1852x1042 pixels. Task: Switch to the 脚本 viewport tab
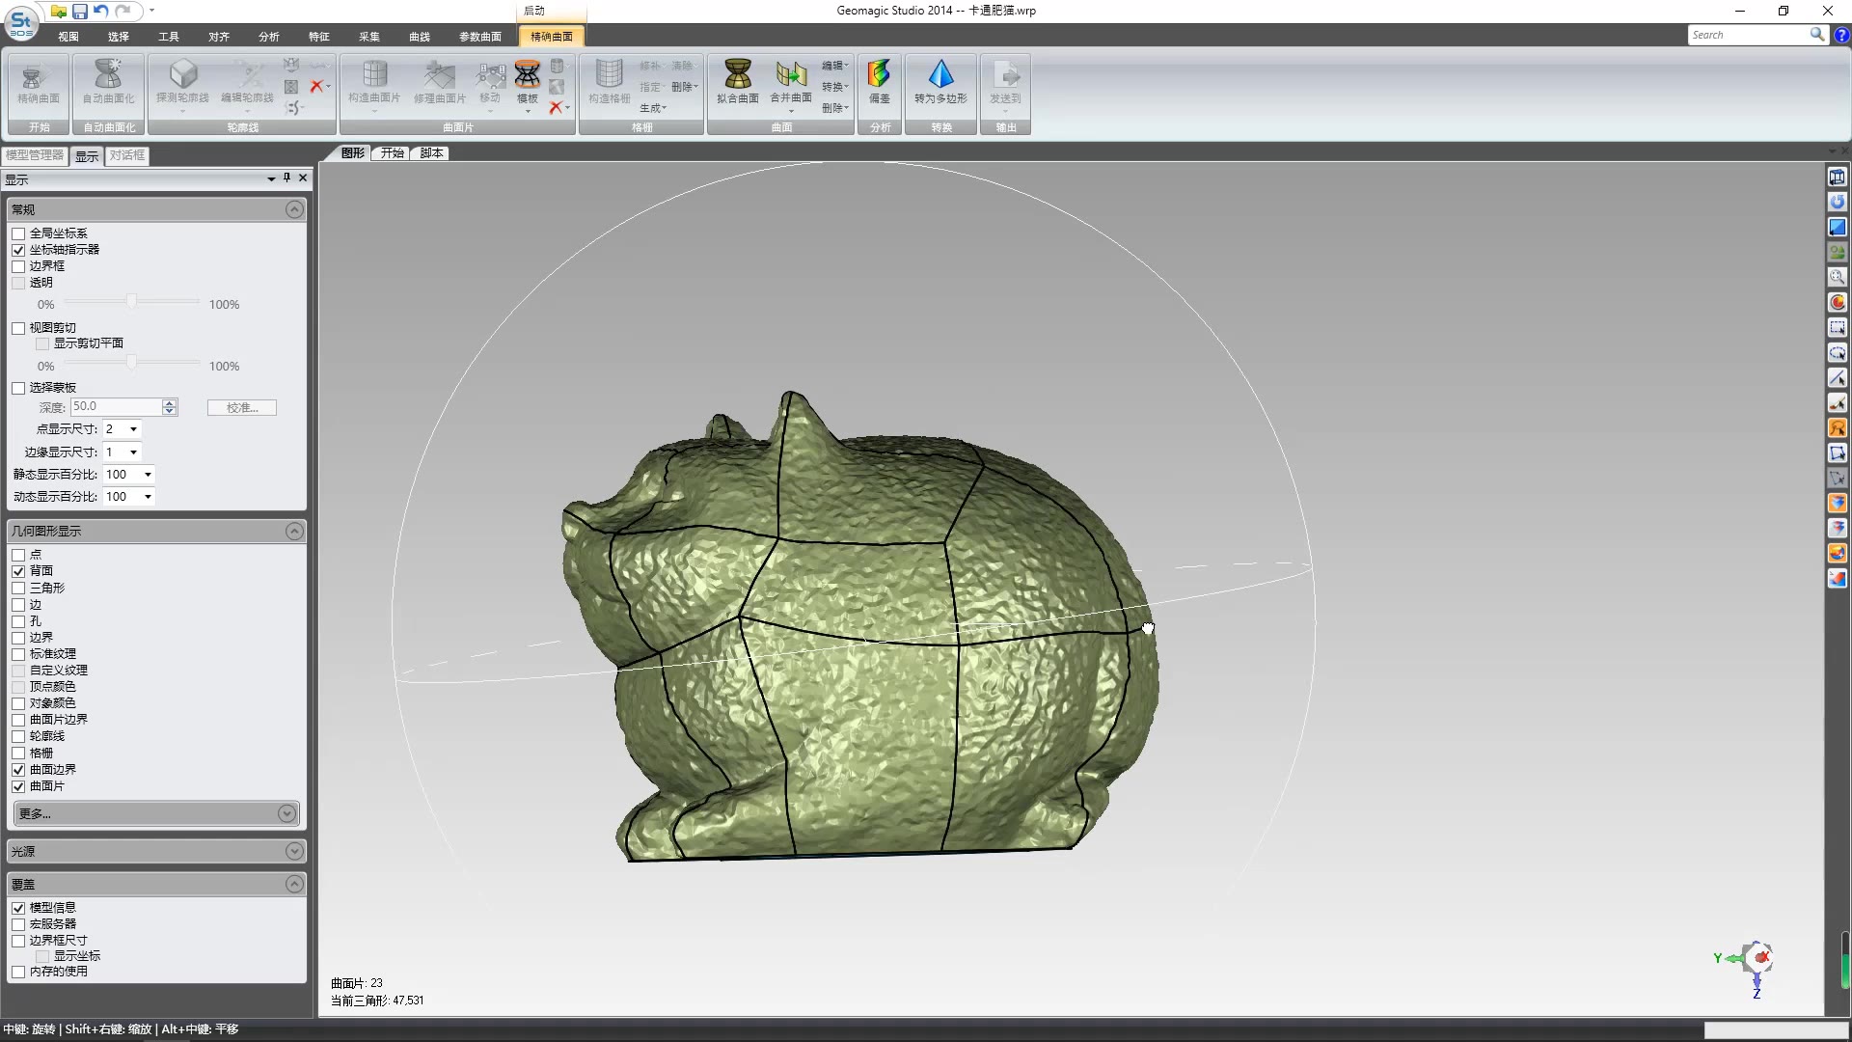(431, 153)
